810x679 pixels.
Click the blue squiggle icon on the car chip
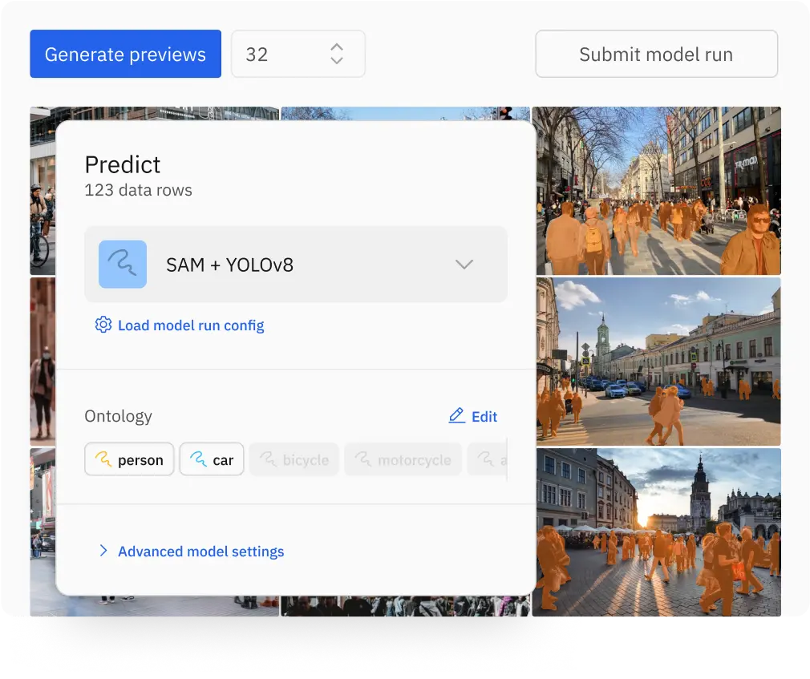198,459
